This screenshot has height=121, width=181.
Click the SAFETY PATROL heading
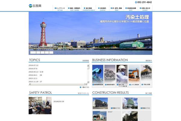click(x=40, y=93)
